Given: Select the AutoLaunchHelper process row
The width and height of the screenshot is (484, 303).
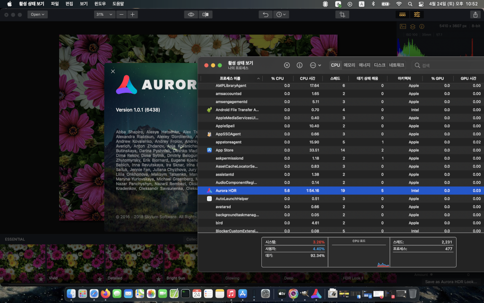Looking at the screenshot, I should click(341, 199).
